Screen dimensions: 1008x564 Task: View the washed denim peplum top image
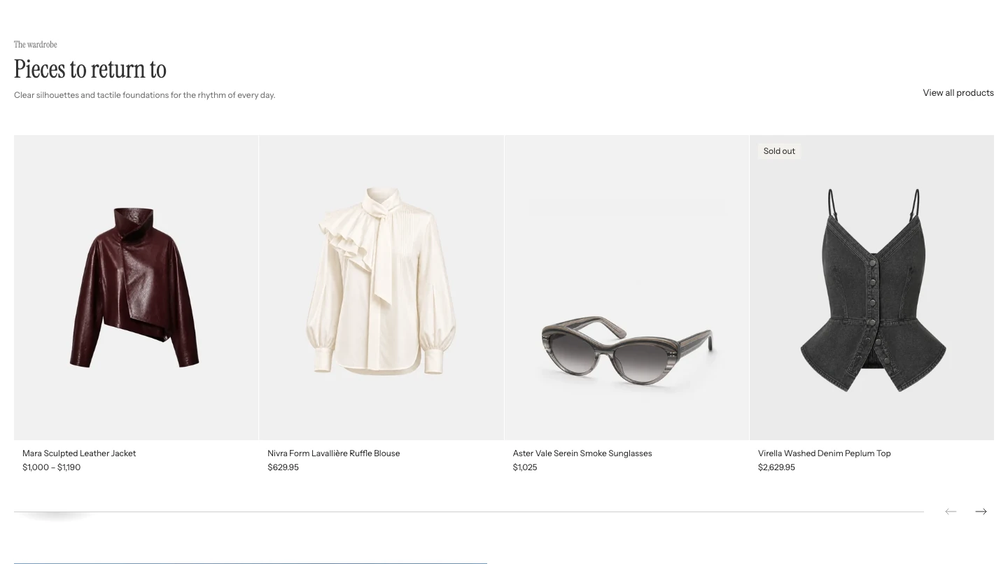pos(871,288)
